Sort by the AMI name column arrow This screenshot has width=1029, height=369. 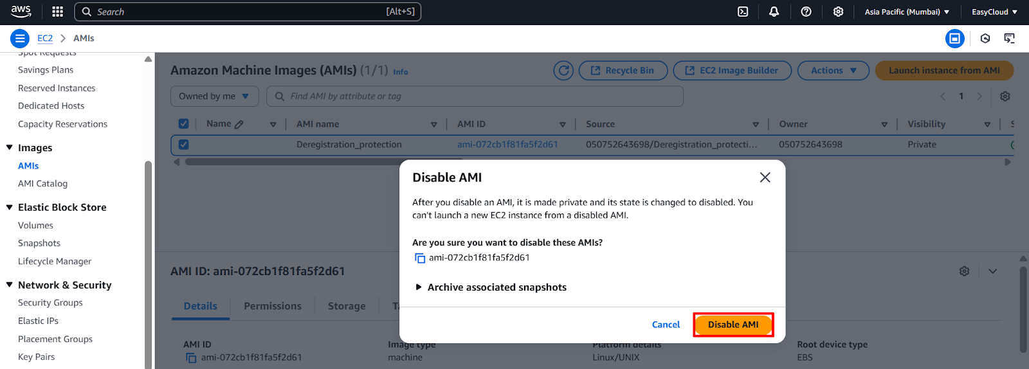point(434,125)
